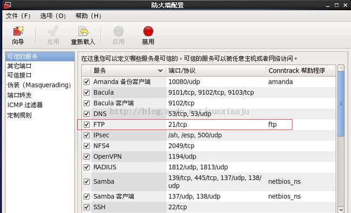
Task: Select the RADIUS service name
Action: coord(105,167)
